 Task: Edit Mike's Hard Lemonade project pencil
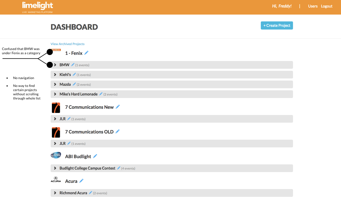pyautogui.click(x=101, y=94)
